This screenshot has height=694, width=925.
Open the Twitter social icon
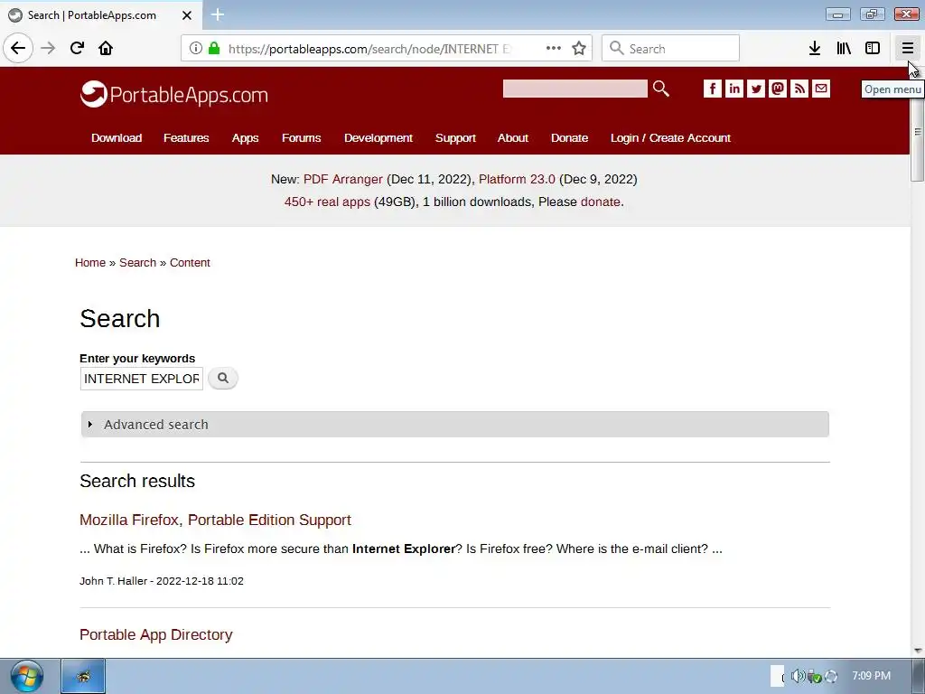pyautogui.click(x=756, y=89)
